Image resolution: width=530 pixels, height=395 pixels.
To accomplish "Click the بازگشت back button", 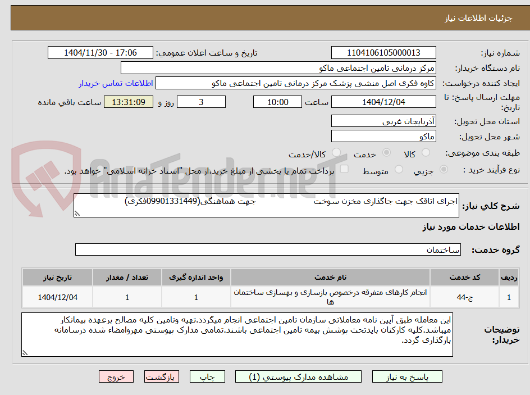I will coord(162,376).
